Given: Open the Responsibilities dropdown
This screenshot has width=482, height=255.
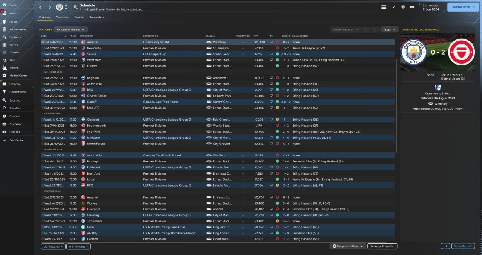Looking at the screenshot, I should (348, 246).
